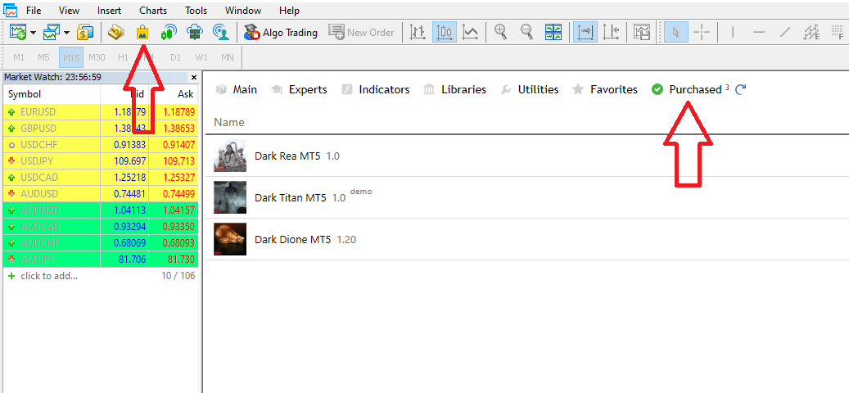Viewport: 849px width, 393px height.
Task: Click the refresh icon beside Purchased
Action: (741, 89)
